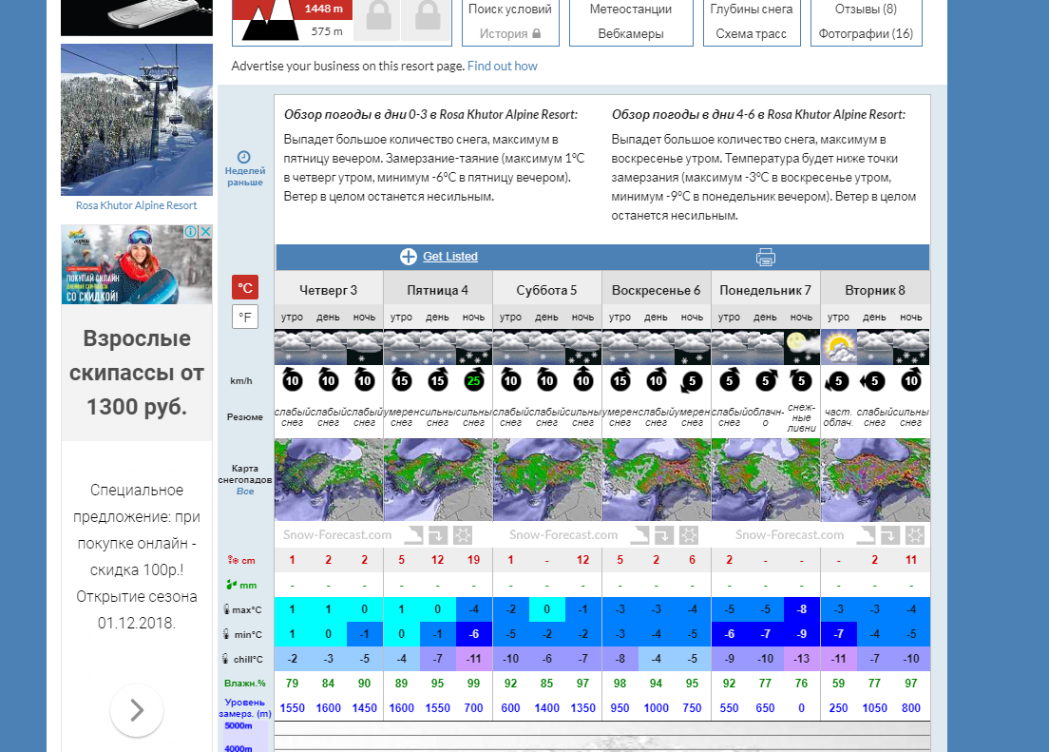Click the mountain elevation icon

tap(268, 20)
